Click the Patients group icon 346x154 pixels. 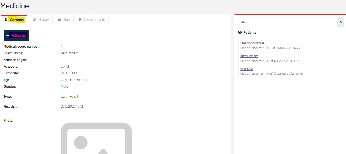(x=240, y=32)
